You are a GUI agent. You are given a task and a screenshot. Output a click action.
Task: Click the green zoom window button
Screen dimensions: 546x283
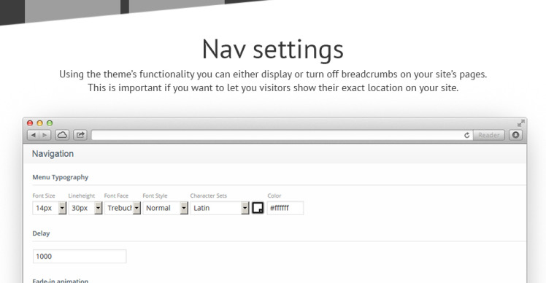click(x=50, y=123)
